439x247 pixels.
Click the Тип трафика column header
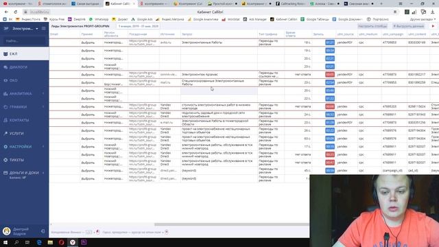[x=268, y=34]
